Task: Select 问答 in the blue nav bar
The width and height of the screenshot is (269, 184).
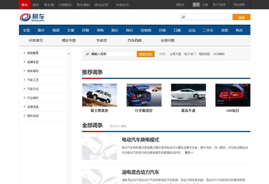Action: [x=163, y=30]
